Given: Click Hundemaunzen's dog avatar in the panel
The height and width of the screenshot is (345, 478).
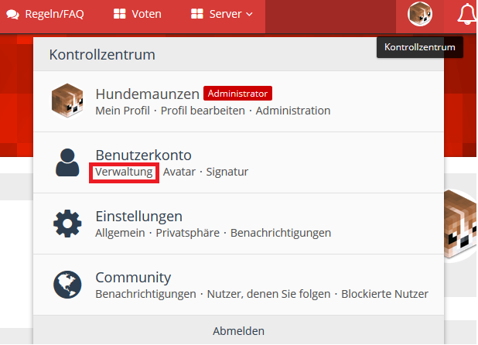Looking at the screenshot, I should (67, 101).
